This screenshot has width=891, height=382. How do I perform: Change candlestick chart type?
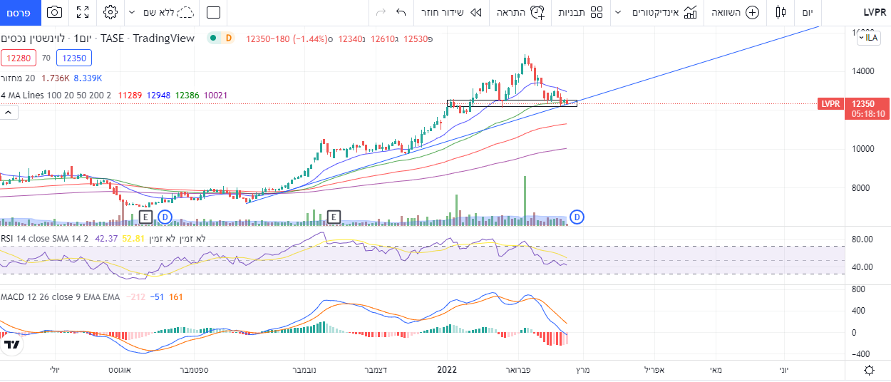tap(781, 12)
